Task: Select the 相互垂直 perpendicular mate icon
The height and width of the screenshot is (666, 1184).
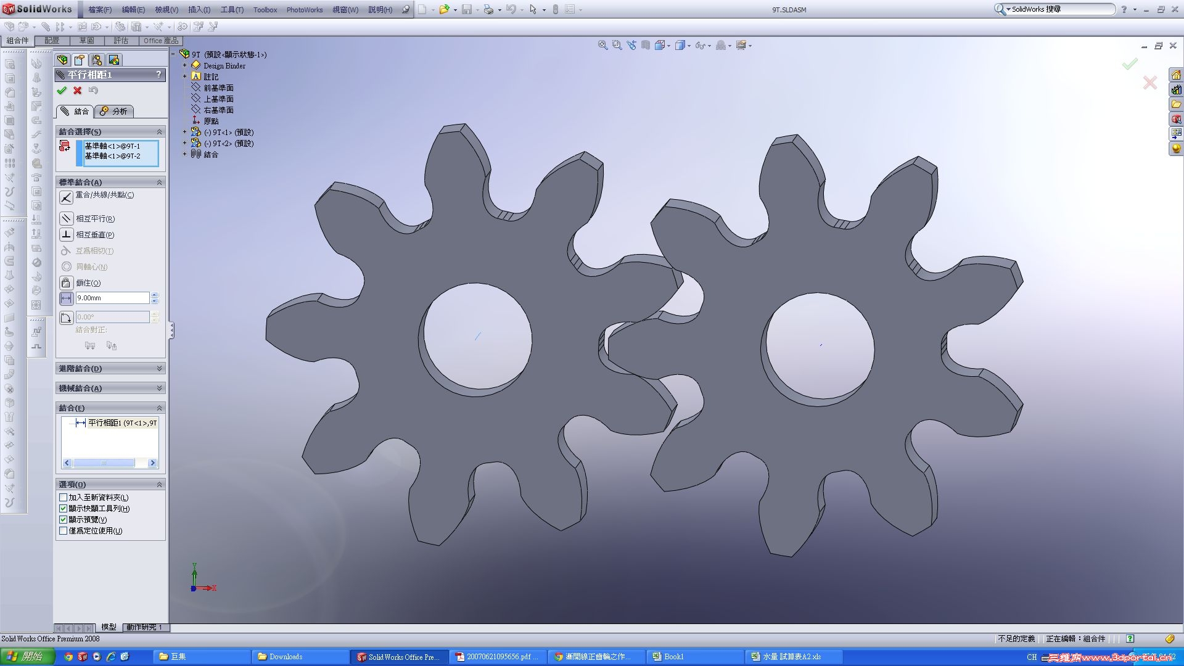Action: (66, 234)
